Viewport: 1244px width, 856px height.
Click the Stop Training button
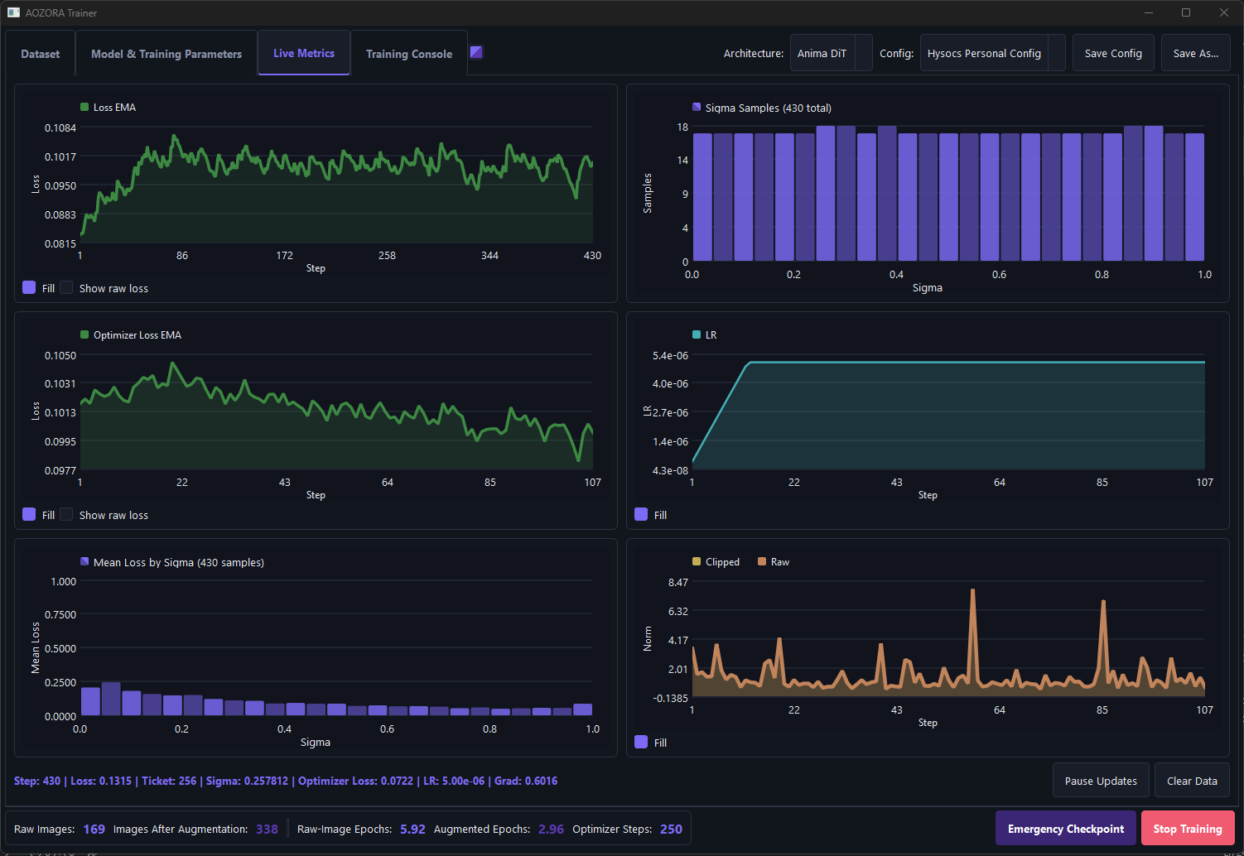click(x=1188, y=829)
